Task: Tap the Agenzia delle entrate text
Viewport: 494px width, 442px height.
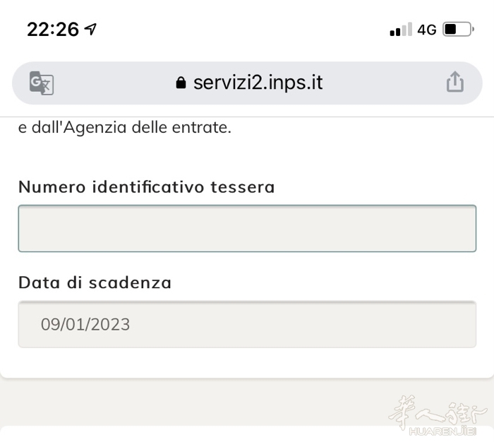Action: 147,127
